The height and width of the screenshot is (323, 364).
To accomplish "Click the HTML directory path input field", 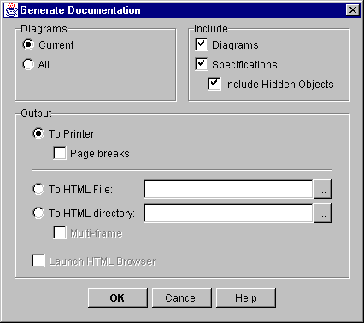I will (228, 213).
